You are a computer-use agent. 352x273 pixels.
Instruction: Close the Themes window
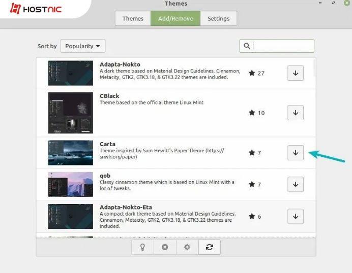[x=347, y=3]
